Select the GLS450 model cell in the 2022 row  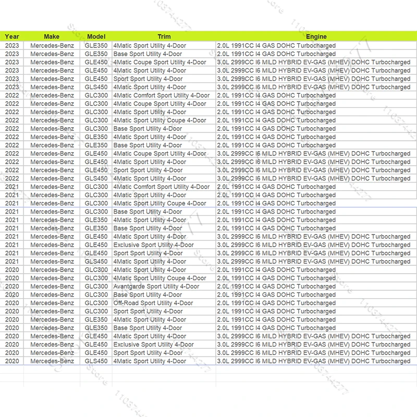click(x=96, y=178)
